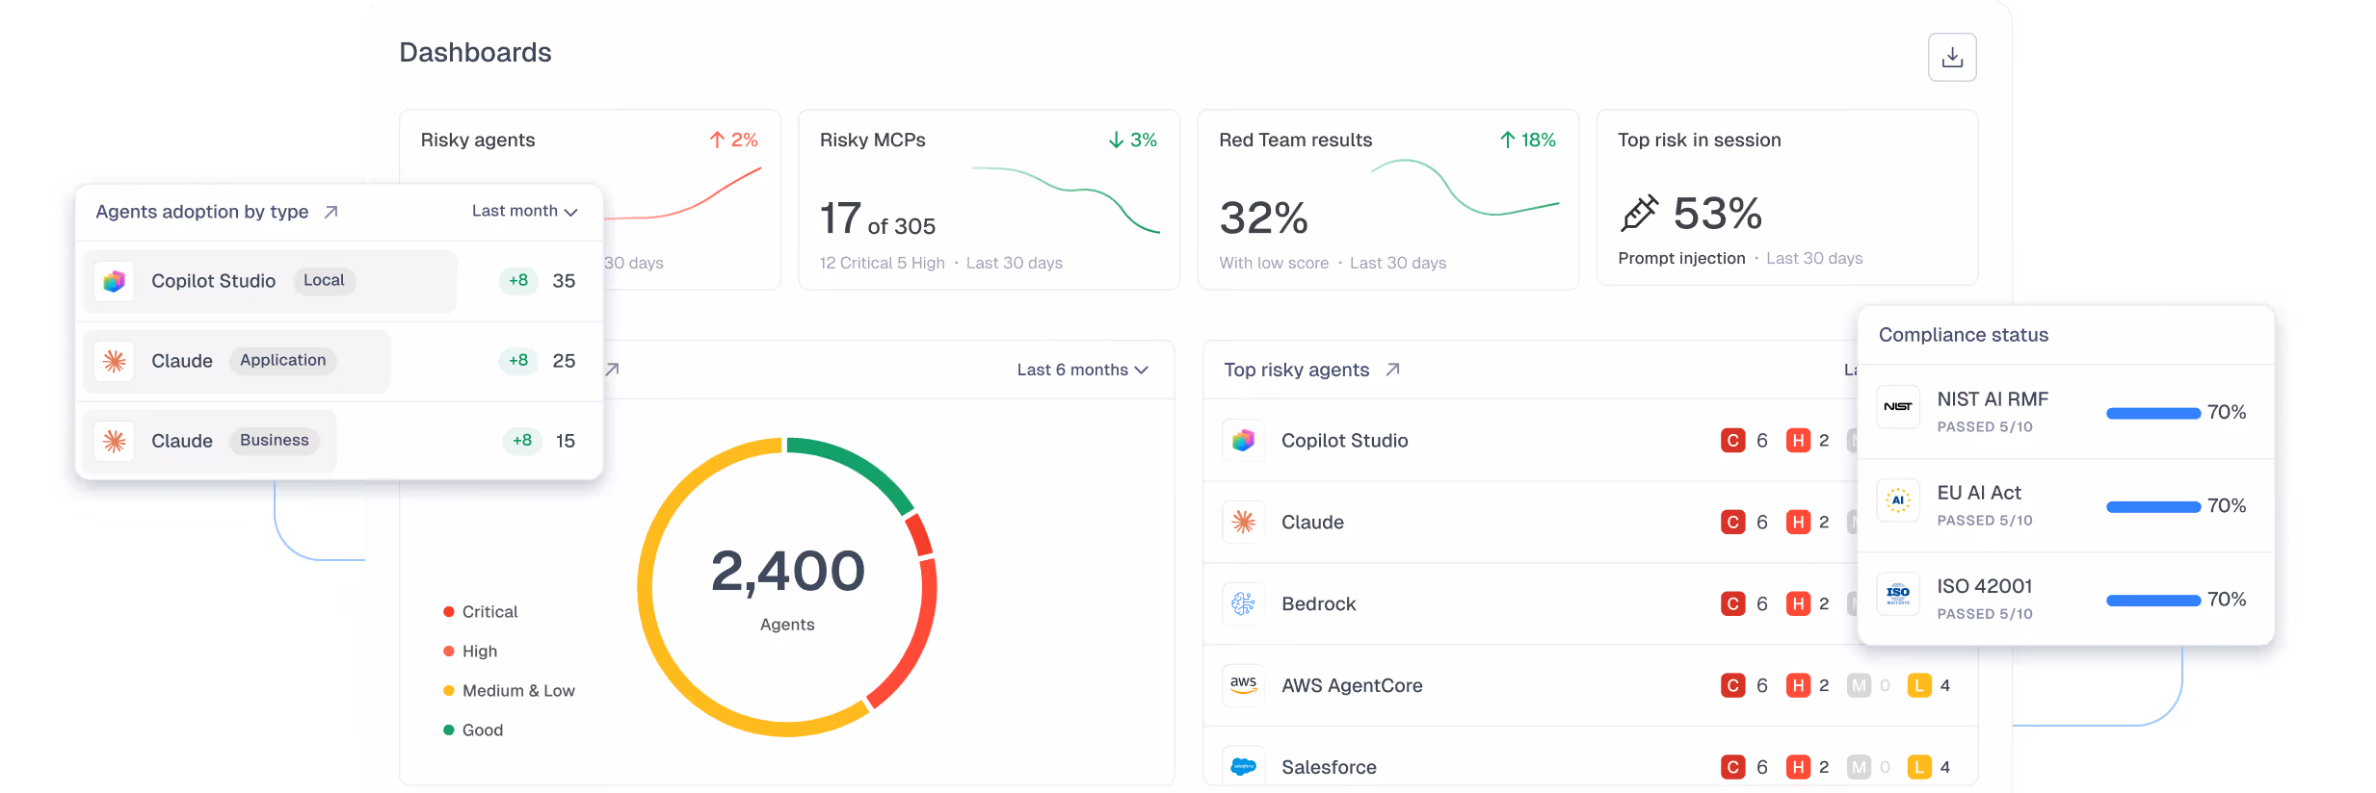The height and width of the screenshot is (793, 2376).
Task: Select the Business tag on Claude
Action: 275,440
